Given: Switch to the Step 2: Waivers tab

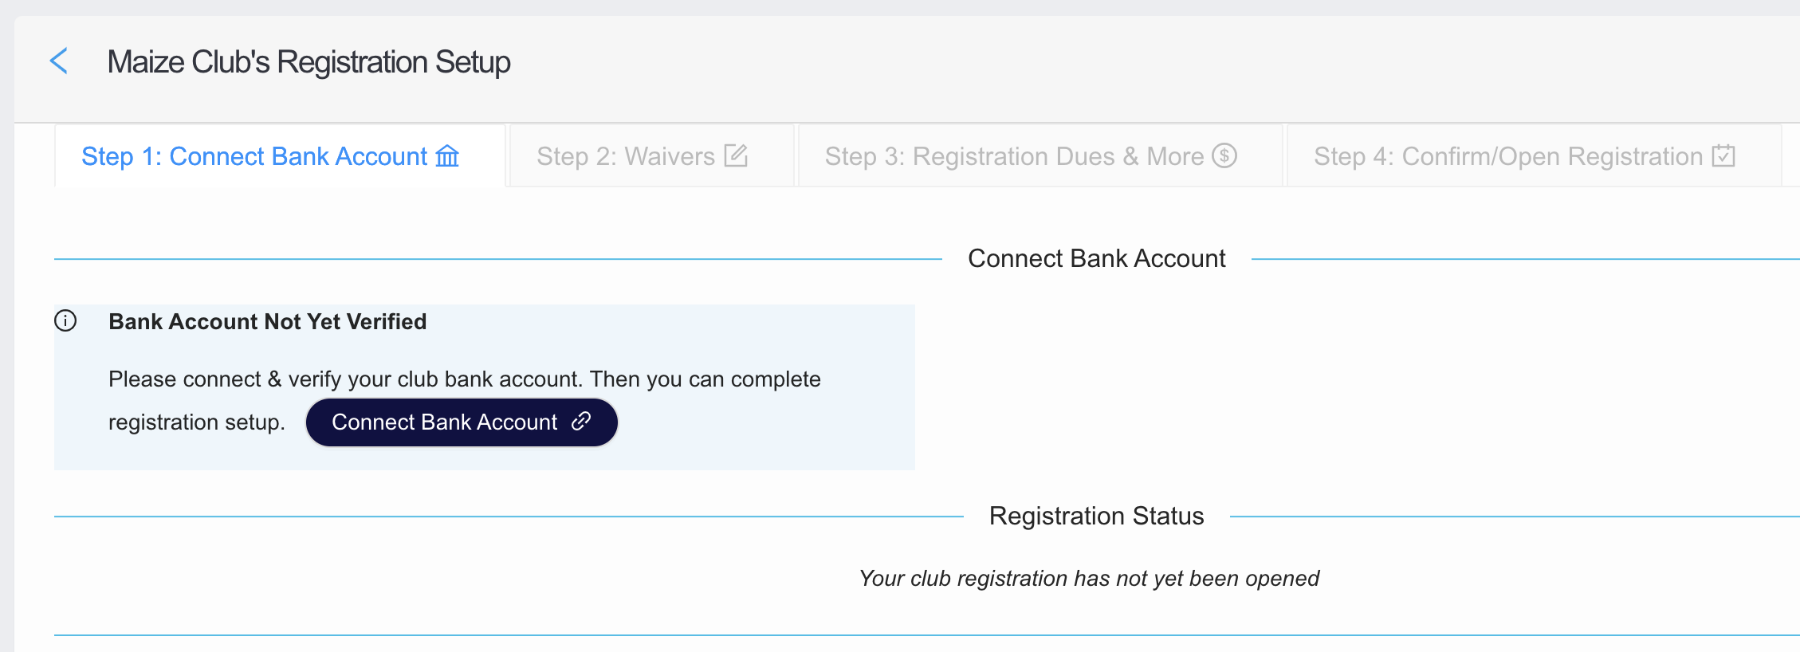Looking at the screenshot, I should click(626, 157).
